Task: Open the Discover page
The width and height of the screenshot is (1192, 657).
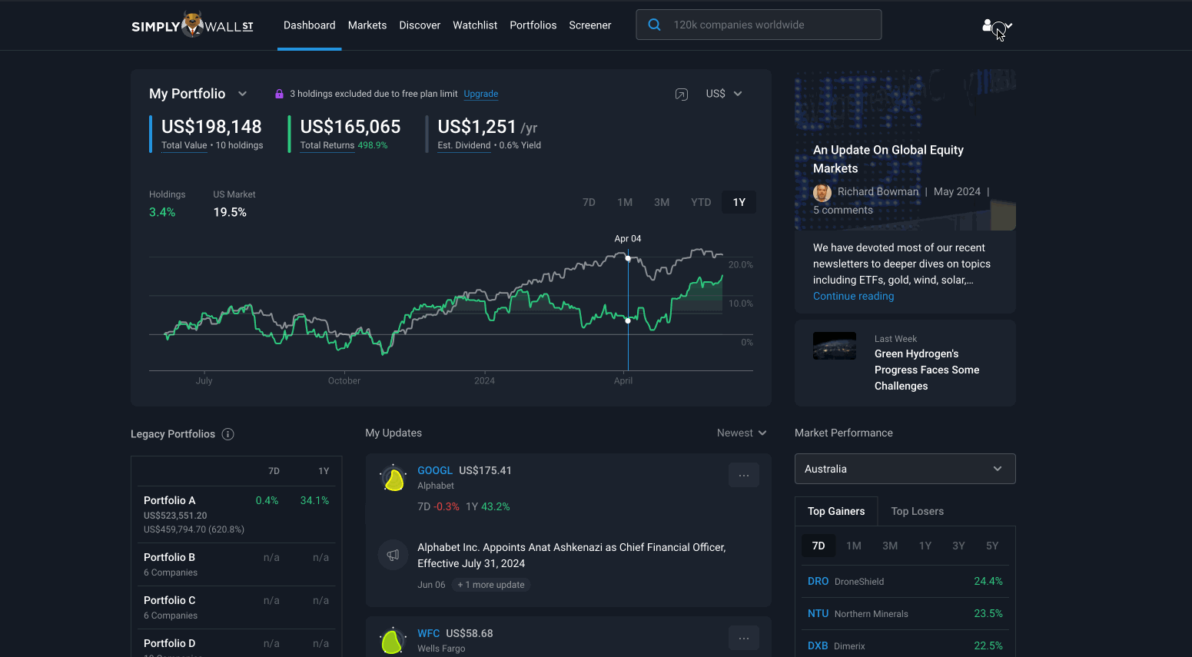Action: 420,25
